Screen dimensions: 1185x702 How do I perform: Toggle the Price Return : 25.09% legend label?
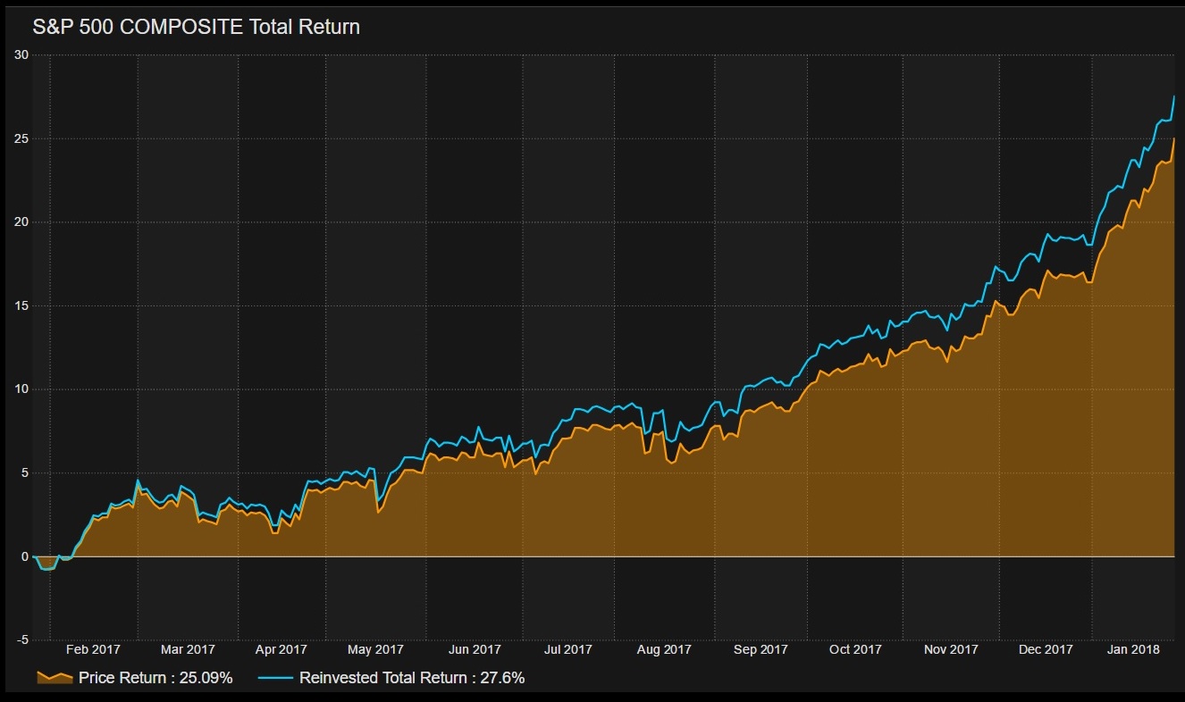(155, 678)
